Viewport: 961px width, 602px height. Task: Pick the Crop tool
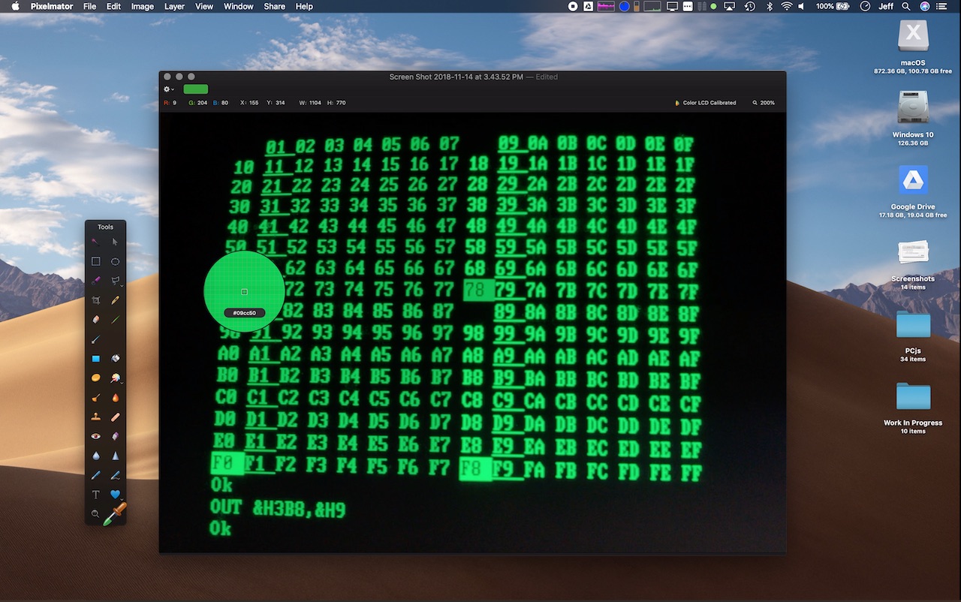point(95,299)
